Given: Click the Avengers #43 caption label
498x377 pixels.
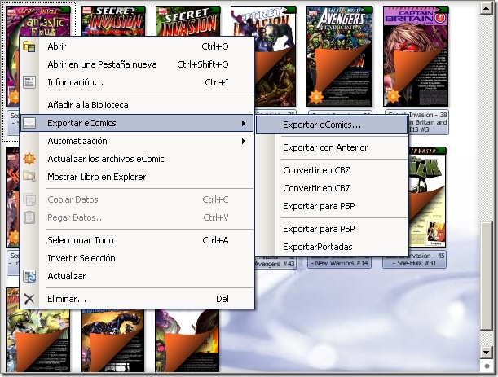Looking at the screenshot, I should tap(275, 264).
